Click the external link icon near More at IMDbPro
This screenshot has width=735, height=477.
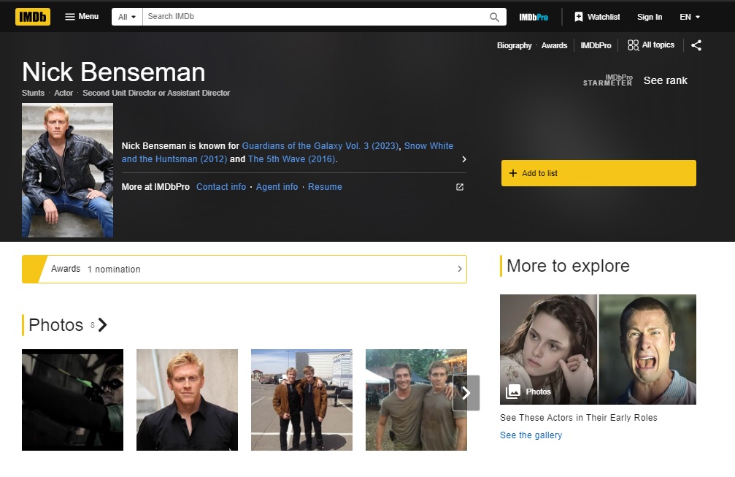[x=458, y=187]
